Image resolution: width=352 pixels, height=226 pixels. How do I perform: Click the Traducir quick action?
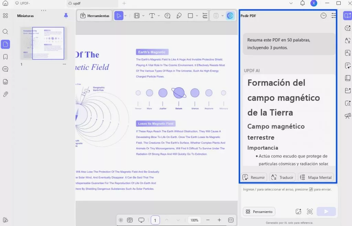click(283, 177)
